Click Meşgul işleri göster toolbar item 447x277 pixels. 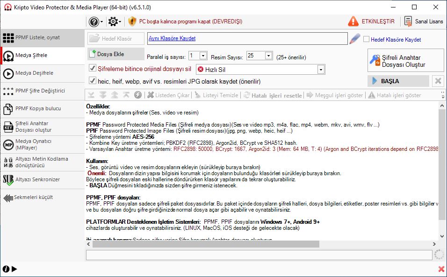pyautogui.click(x=335, y=95)
